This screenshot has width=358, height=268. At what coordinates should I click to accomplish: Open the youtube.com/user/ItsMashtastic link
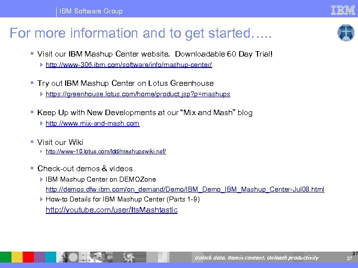coord(111,209)
